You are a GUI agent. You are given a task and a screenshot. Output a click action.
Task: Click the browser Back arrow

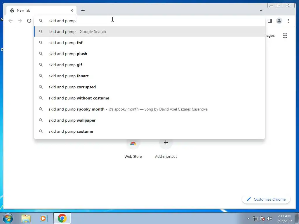[11, 21]
